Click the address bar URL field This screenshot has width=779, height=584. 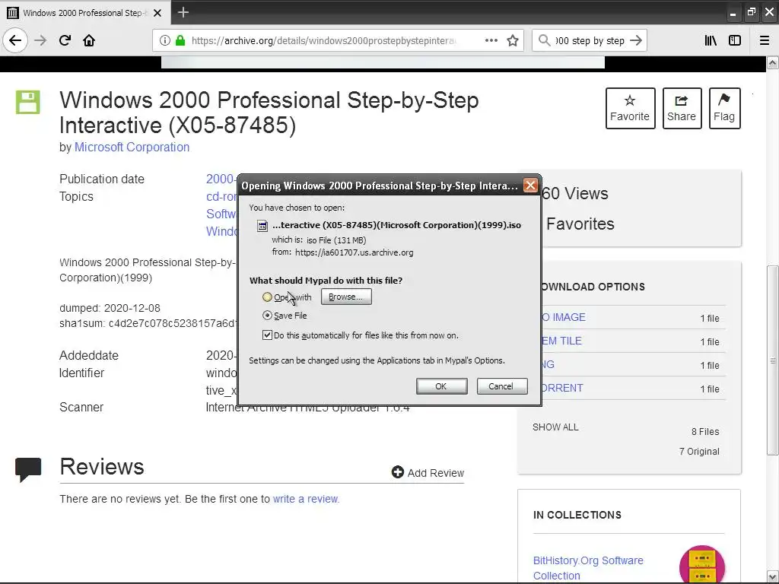point(323,40)
